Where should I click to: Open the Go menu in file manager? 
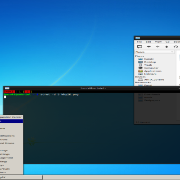point(167,42)
